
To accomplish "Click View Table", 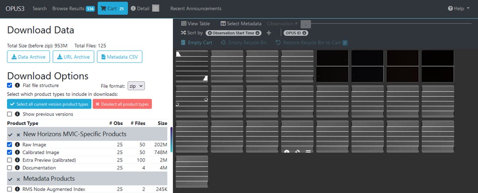I will point(196,23).
